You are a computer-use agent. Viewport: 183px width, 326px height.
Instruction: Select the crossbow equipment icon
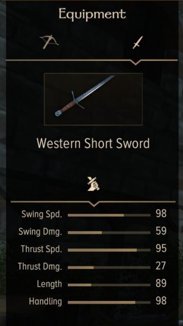[49, 42]
